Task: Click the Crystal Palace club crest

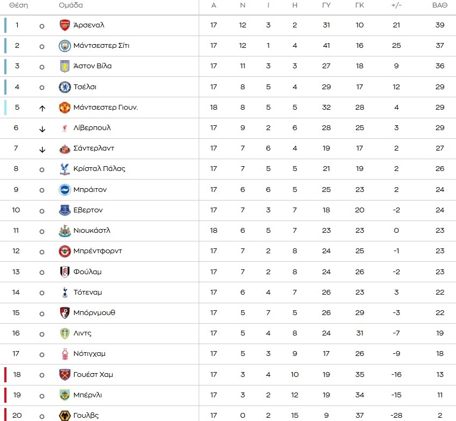Action: pos(65,169)
